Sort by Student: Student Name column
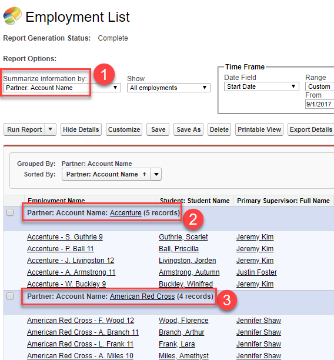Image resolution: width=334 pixels, height=360 pixels. click(x=195, y=201)
